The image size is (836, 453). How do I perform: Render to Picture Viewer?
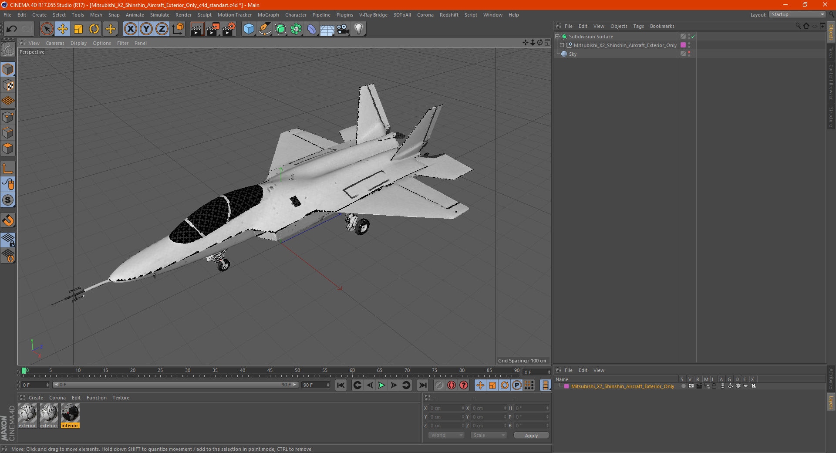[213, 29]
